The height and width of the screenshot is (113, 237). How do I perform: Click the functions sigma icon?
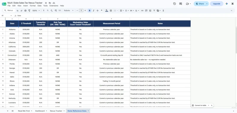(x=163, y=11)
